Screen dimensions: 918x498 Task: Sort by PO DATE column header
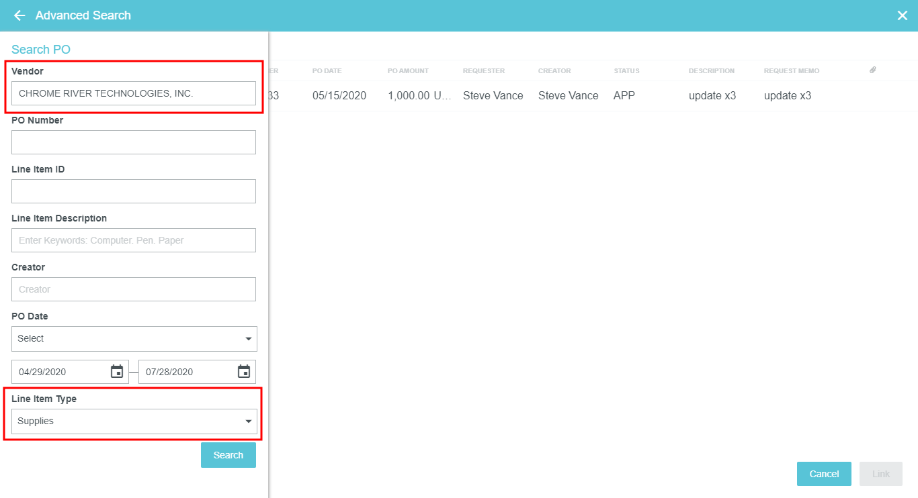pos(327,71)
